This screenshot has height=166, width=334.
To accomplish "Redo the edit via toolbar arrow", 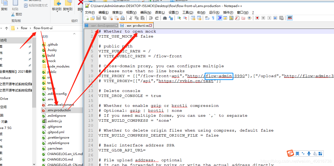I will [157, 18].
